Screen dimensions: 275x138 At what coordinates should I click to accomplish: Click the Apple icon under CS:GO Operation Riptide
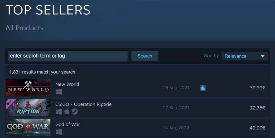67,111
